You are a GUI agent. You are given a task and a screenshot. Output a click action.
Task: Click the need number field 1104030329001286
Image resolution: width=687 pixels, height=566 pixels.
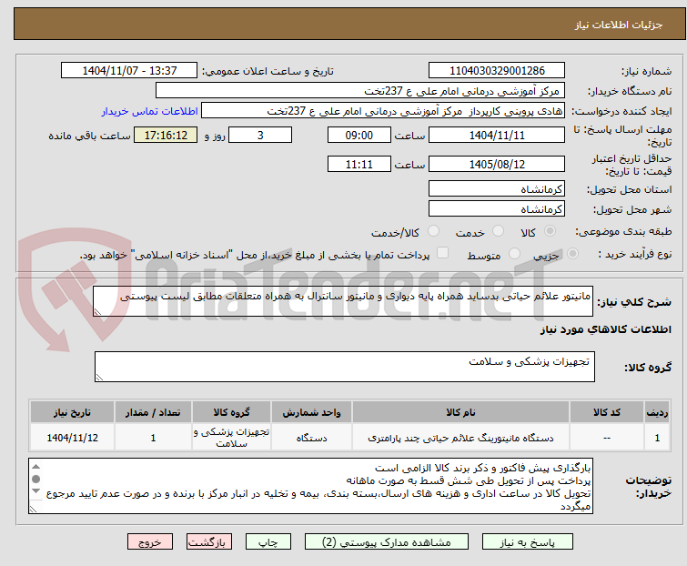497,71
